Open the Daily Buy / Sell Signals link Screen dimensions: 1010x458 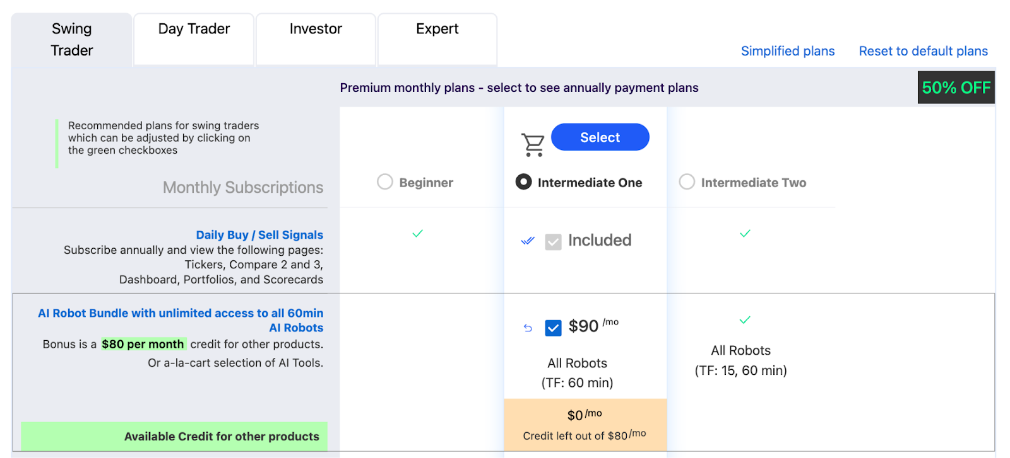click(259, 235)
